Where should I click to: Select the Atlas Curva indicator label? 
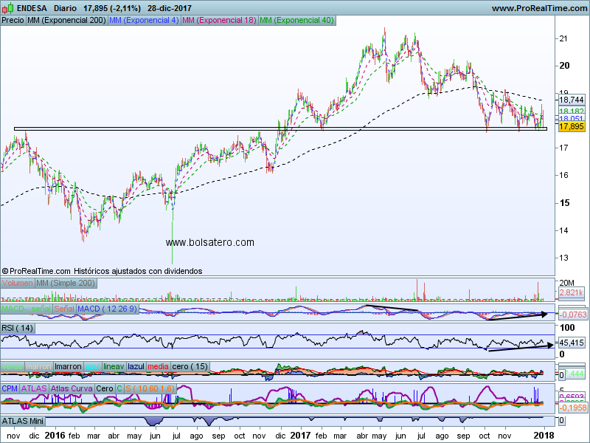tap(72, 388)
